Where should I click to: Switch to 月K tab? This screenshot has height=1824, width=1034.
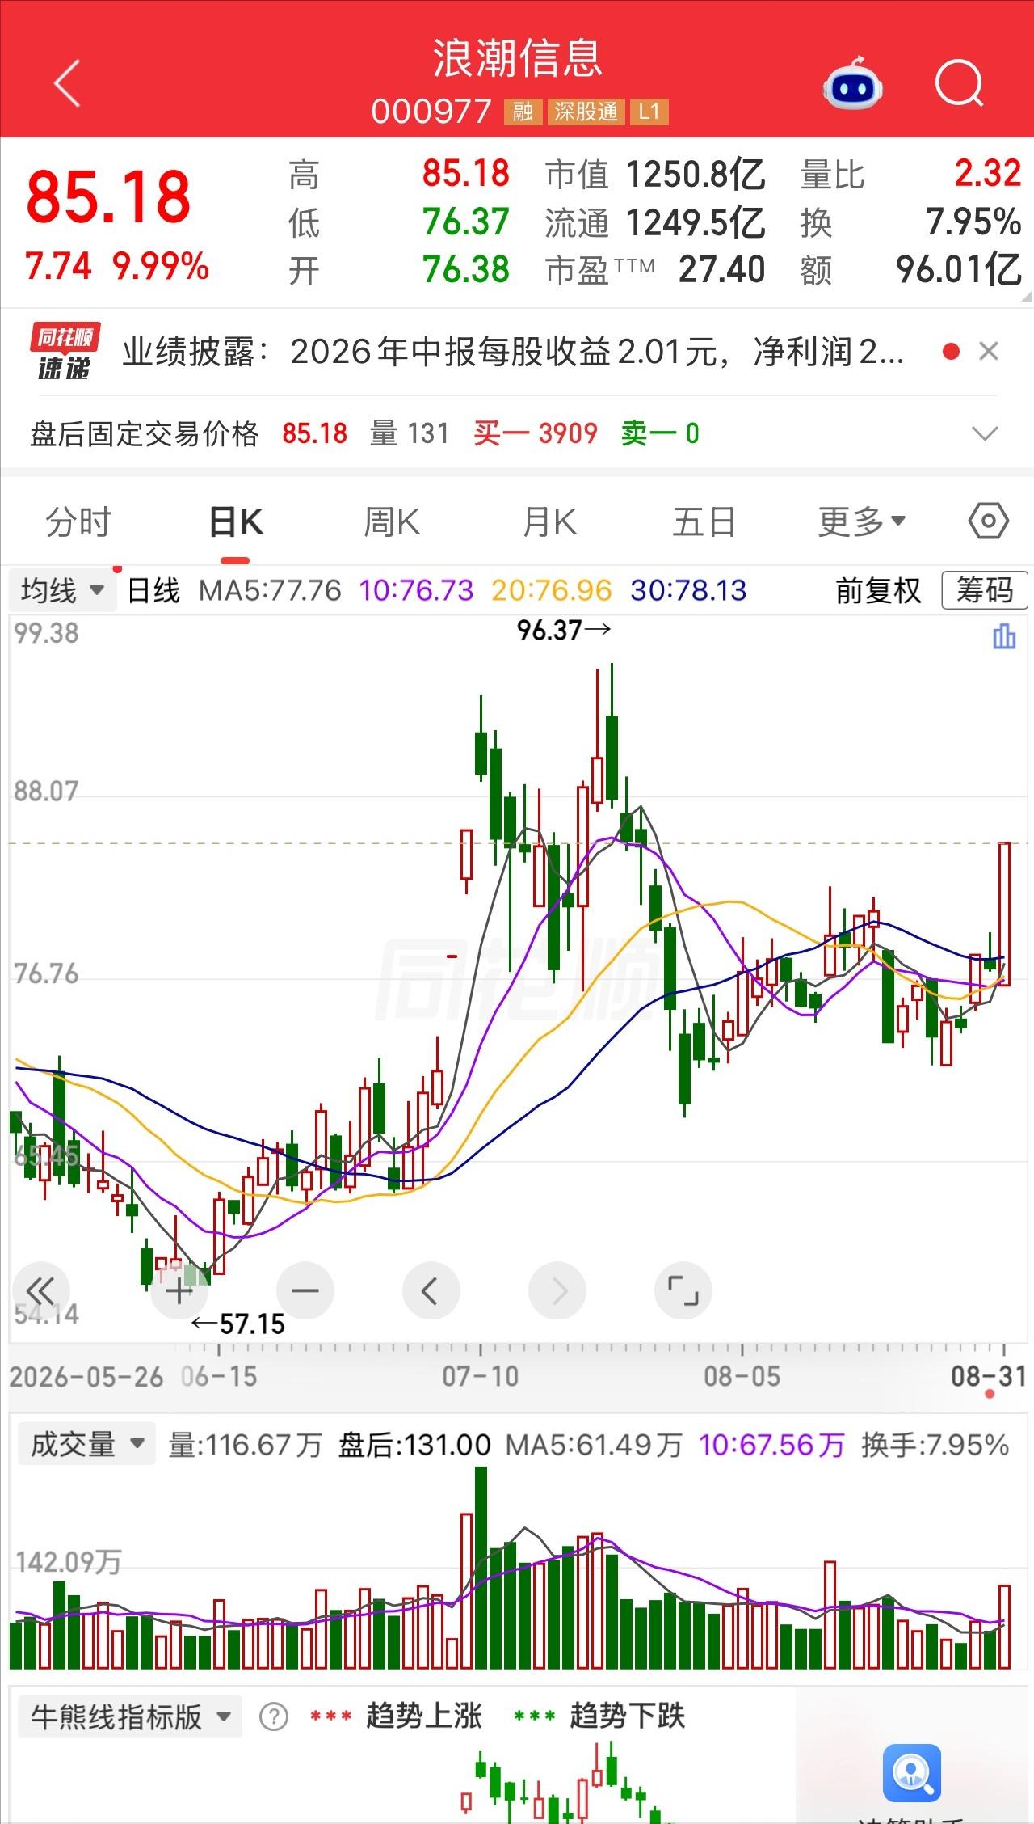(549, 522)
